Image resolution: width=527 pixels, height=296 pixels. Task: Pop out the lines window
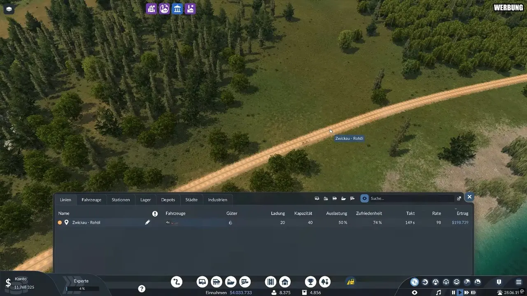pyautogui.click(x=459, y=199)
